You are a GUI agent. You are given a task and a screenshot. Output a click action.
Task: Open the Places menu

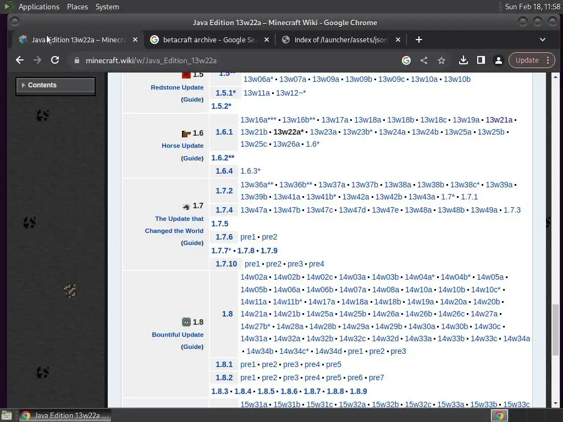pyautogui.click(x=77, y=7)
